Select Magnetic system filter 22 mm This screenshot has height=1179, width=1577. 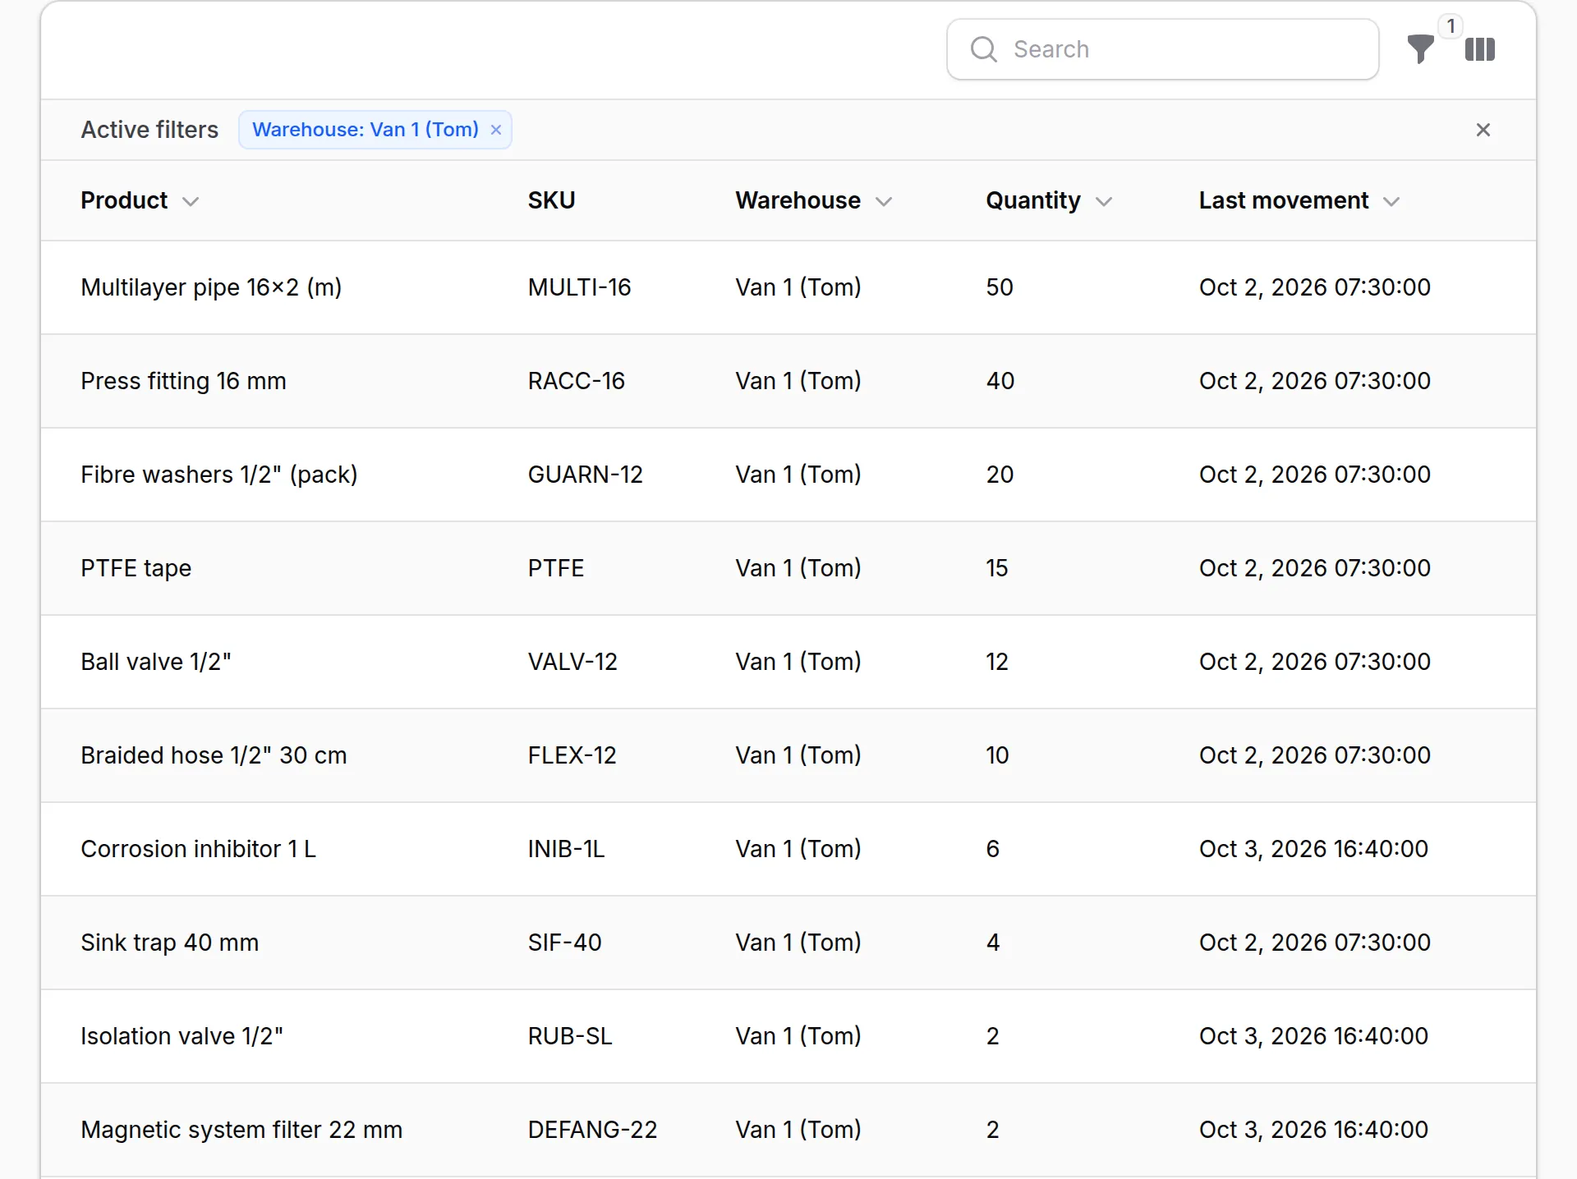(x=241, y=1130)
